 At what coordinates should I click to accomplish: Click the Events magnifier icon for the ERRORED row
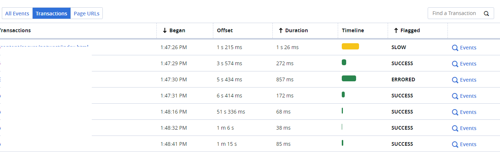455,80
